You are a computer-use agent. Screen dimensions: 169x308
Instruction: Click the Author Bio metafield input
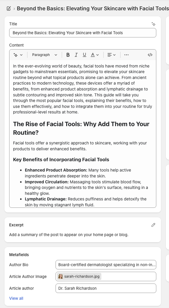click(x=106, y=265)
